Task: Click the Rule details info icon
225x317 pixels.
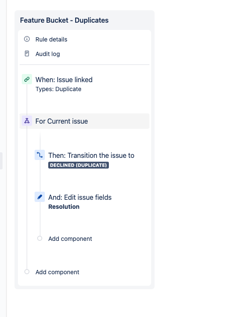Action: click(27, 39)
